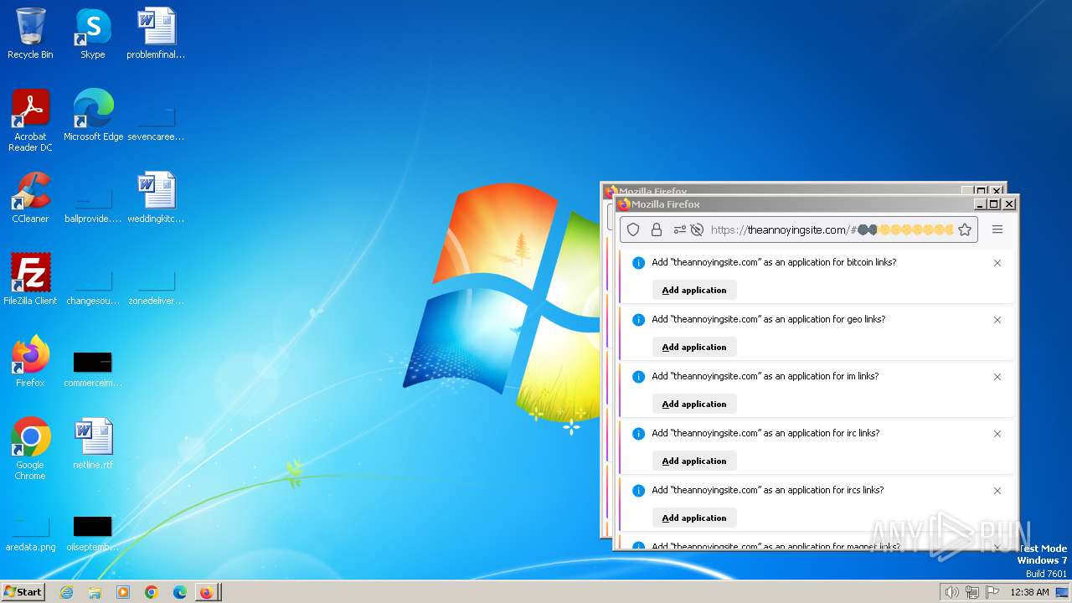Select the Acrobat Reader DC shortcut
The width and height of the screenshot is (1072, 603).
point(30,120)
